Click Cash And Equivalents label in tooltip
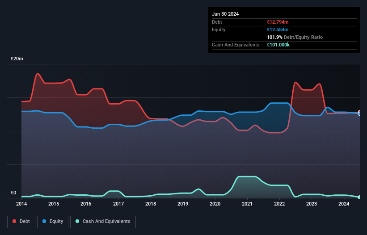The width and height of the screenshot is (367, 235). [236, 45]
